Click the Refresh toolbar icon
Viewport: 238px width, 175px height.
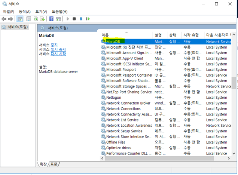coord(36,19)
